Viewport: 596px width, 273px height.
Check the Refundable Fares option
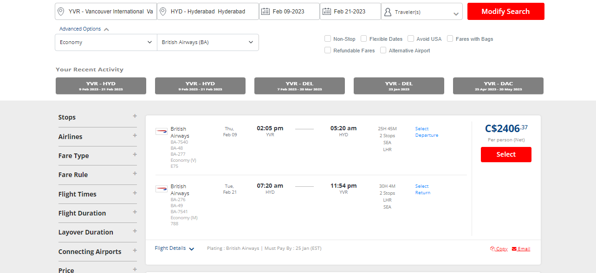click(x=328, y=51)
